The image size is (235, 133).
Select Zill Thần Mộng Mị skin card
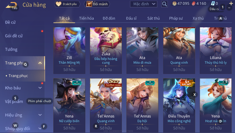[x=69, y=50]
